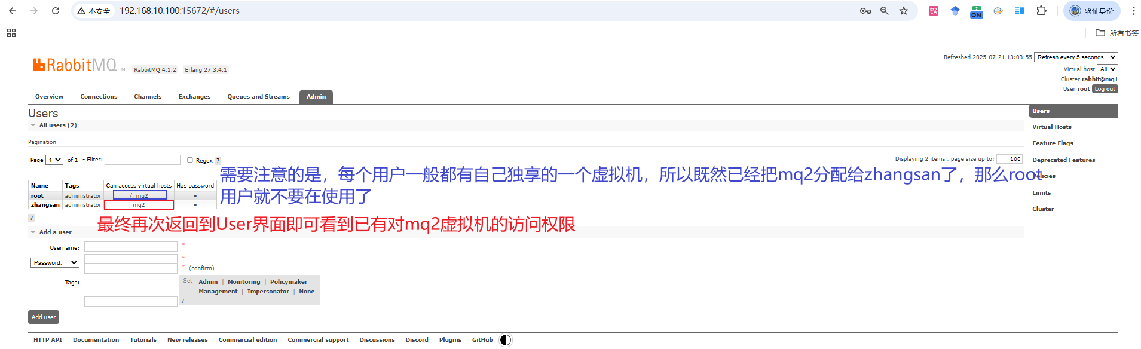Open the GitHub footer link

click(x=482, y=339)
